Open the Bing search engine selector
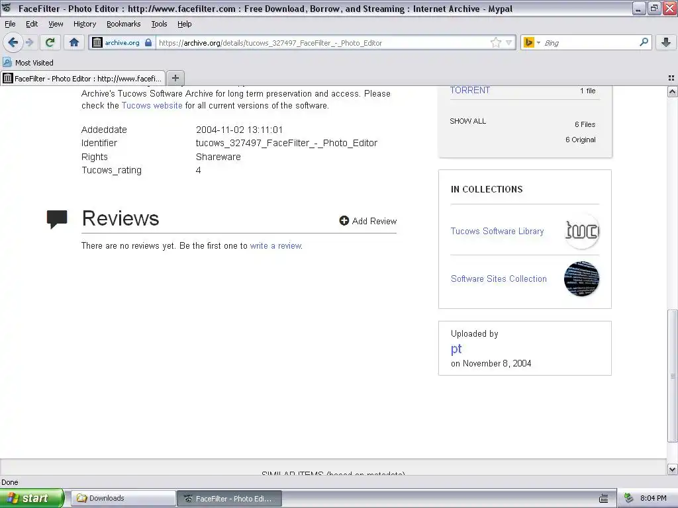This screenshot has height=508, width=678. click(532, 42)
